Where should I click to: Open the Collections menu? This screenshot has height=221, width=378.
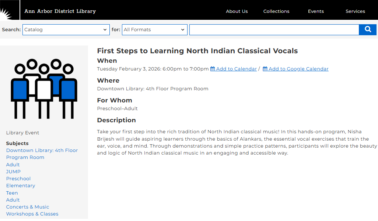pyautogui.click(x=276, y=11)
